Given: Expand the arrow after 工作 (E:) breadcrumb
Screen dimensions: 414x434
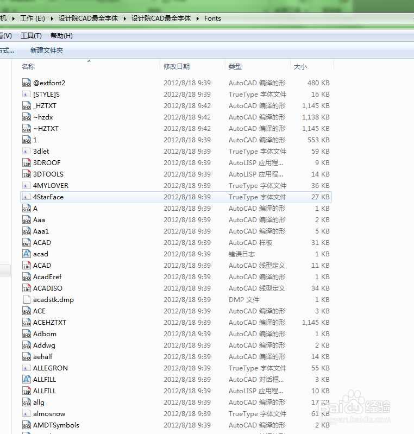Looking at the screenshot, I should click(52, 18).
